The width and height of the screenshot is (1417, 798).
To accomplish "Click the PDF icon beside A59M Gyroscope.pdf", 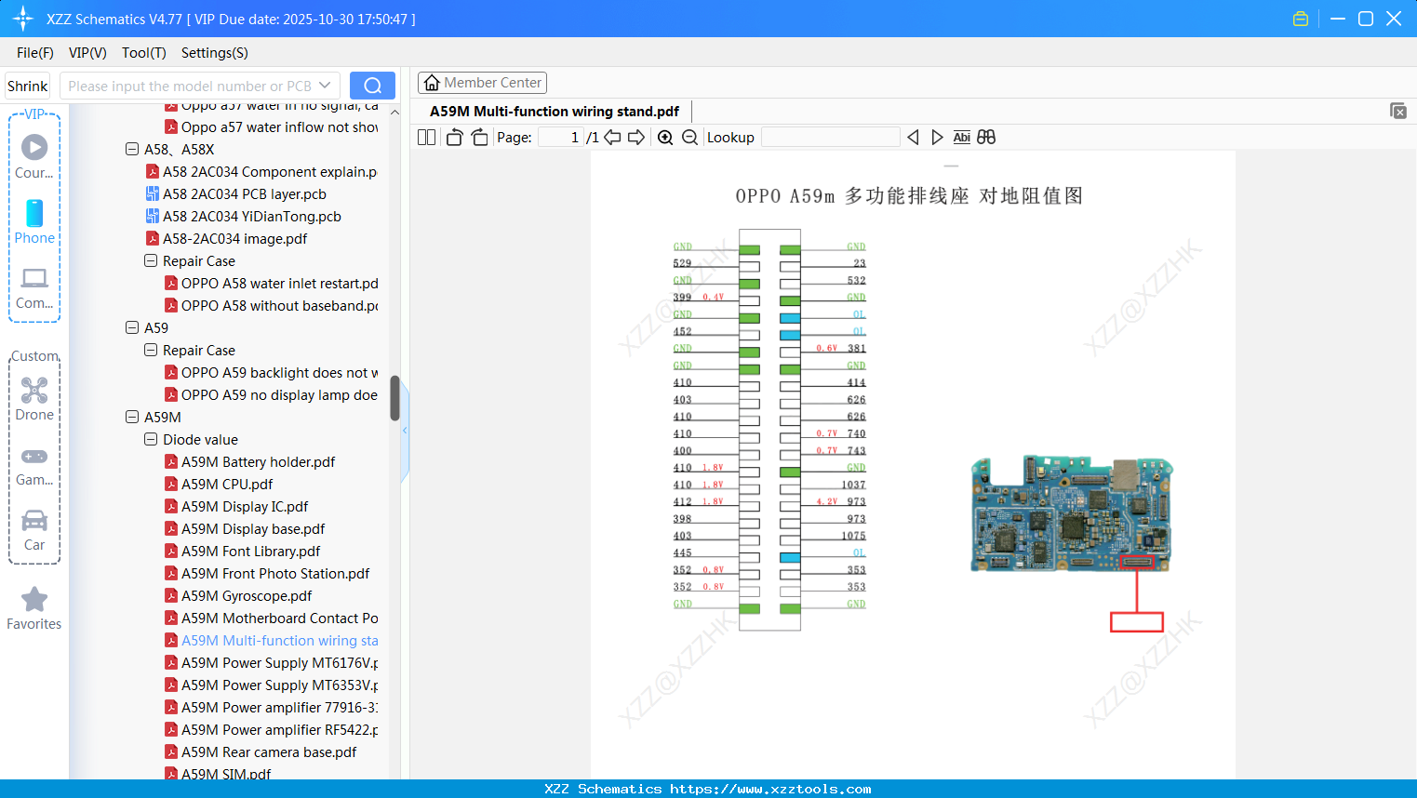I will pos(171,595).
